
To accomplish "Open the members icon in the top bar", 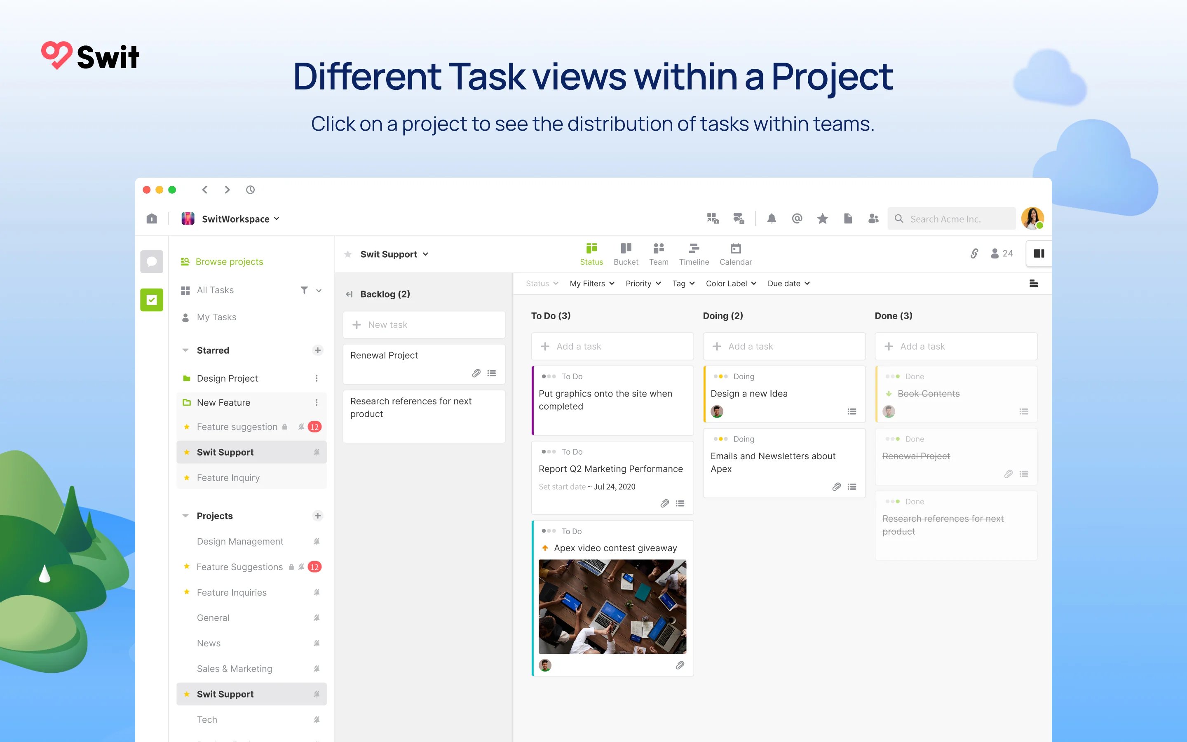I will 874,218.
